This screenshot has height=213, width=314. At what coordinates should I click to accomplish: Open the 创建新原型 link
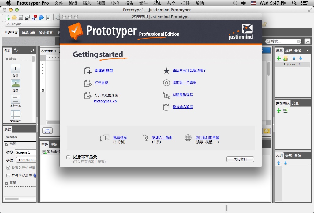[103, 70]
